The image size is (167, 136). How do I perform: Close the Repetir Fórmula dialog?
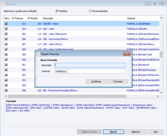[127, 54]
